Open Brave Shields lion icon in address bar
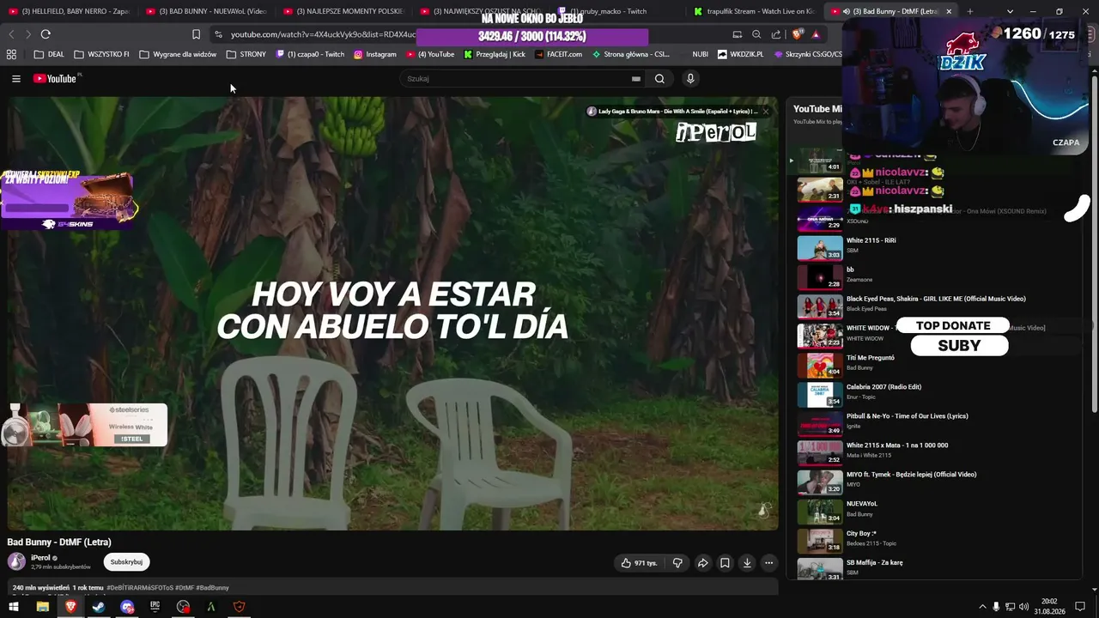1099x618 pixels. pos(797,34)
